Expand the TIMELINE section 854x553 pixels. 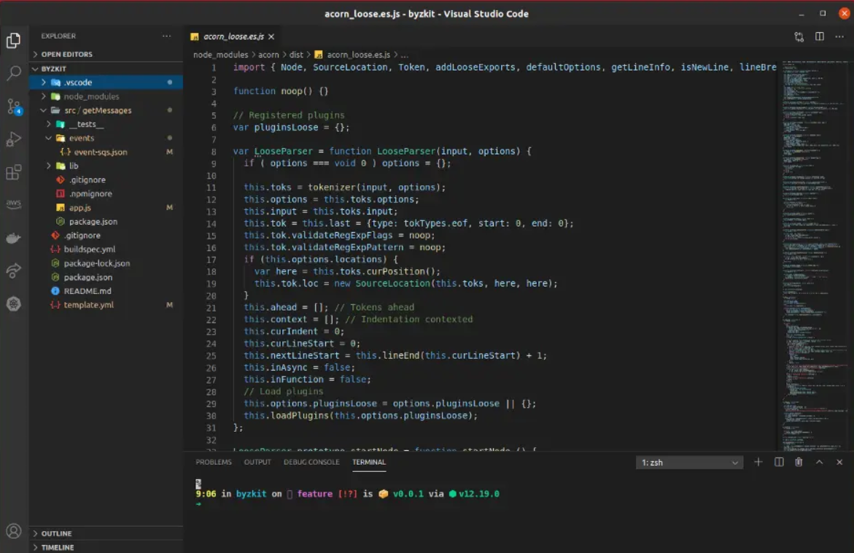[106, 547]
